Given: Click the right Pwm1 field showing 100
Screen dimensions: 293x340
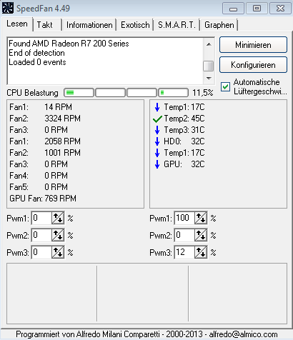Looking at the screenshot, I should [x=184, y=218].
